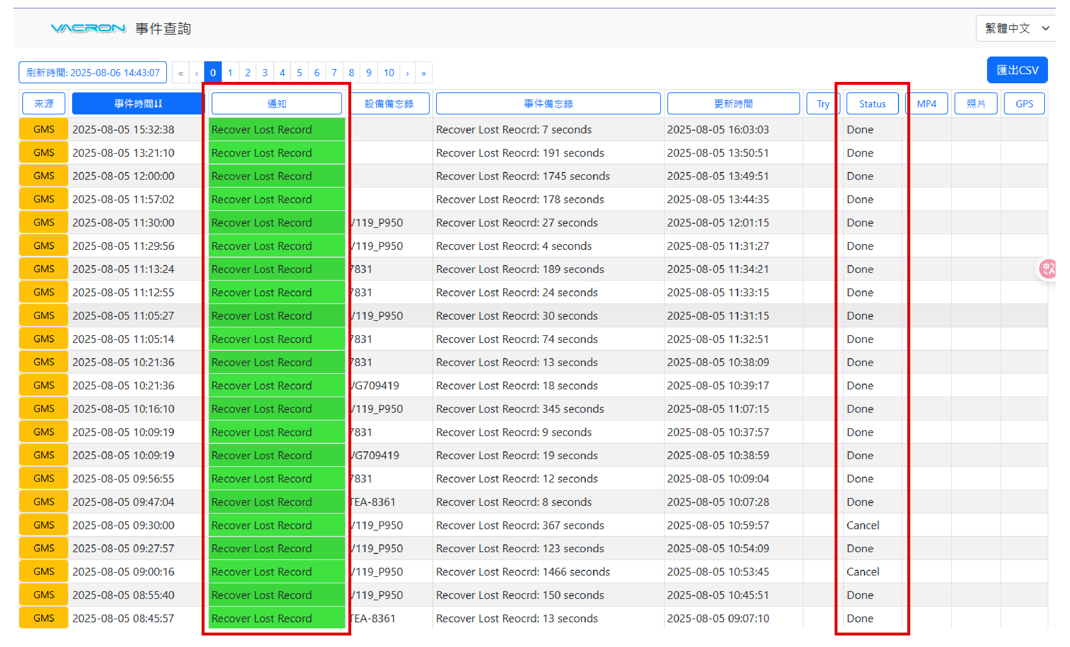Select page 2 in pagination
The width and height of the screenshot is (1070, 647).
pyautogui.click(x=248, y=72)
